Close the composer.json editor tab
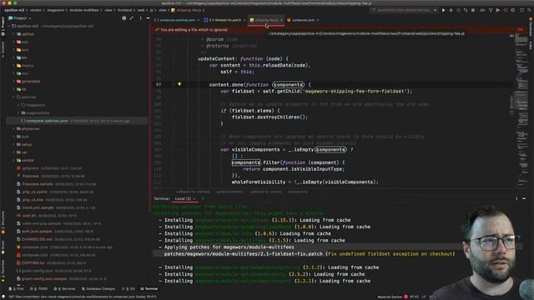Image resolution: width=534 pixels, height=300 pixels. (x=318, y=20)
